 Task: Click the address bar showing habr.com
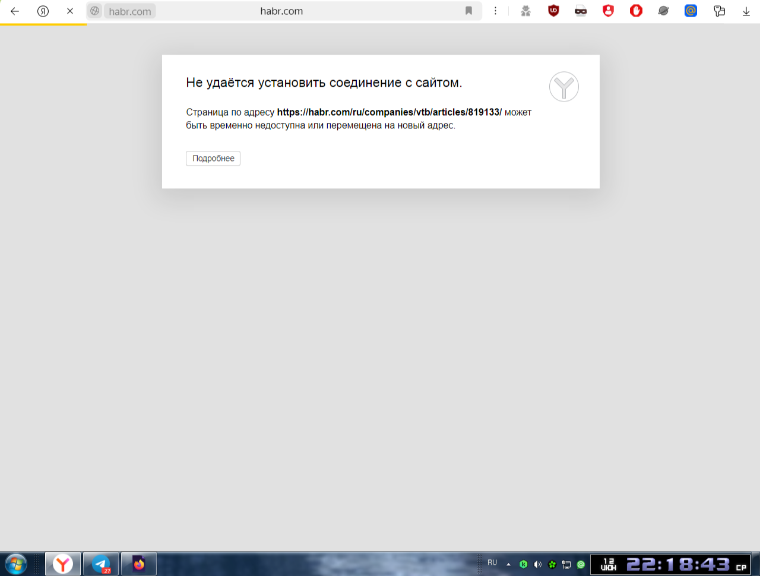point(281,11)
